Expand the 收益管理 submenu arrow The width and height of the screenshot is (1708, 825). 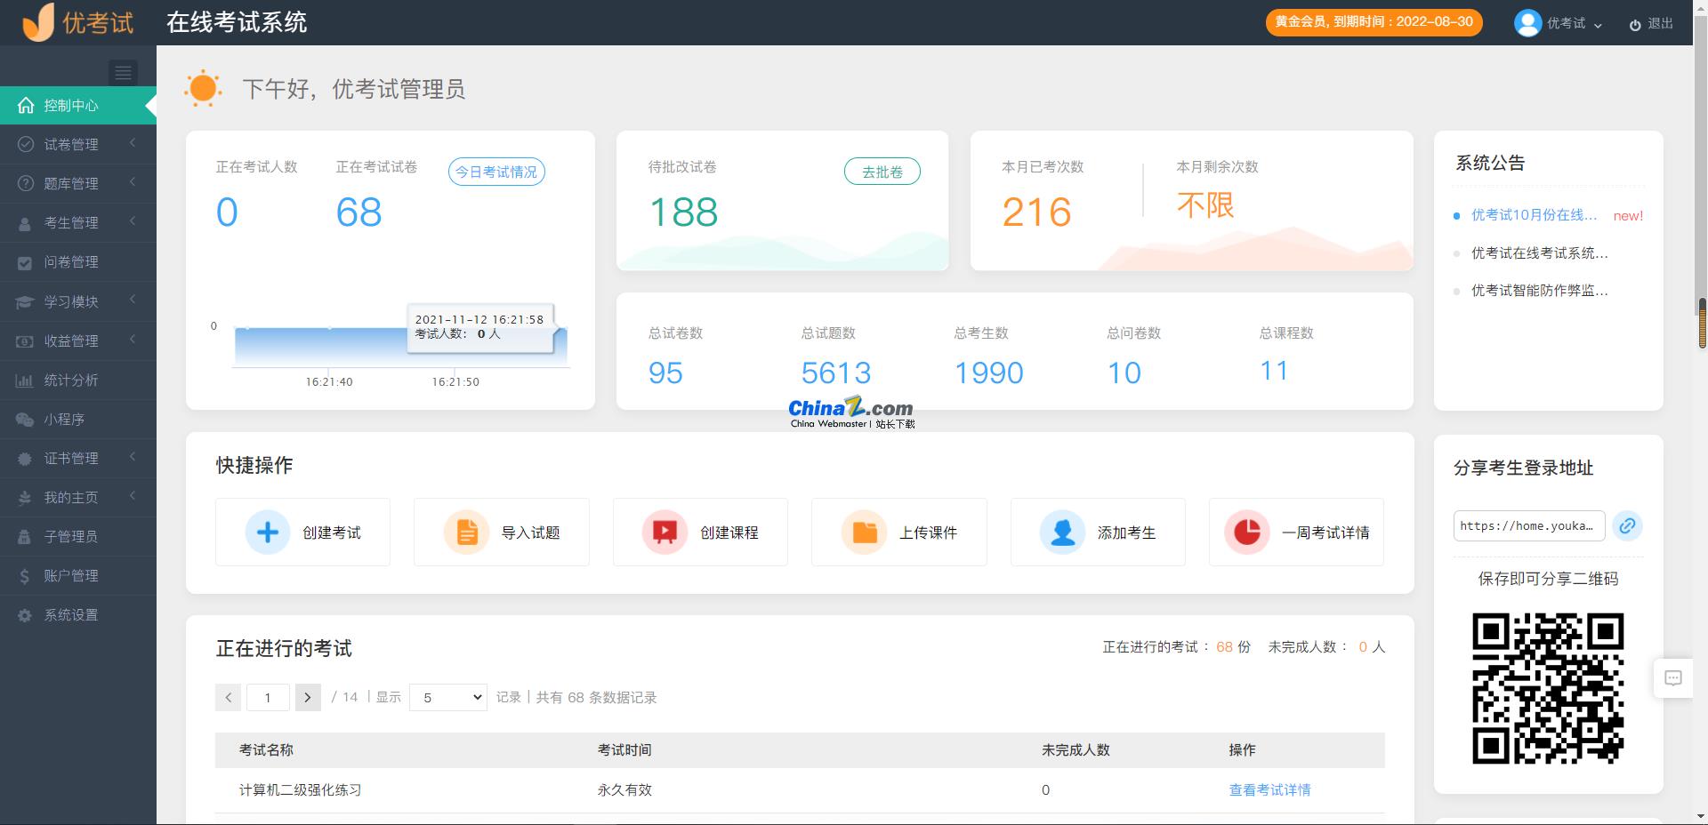coord(133,340)
